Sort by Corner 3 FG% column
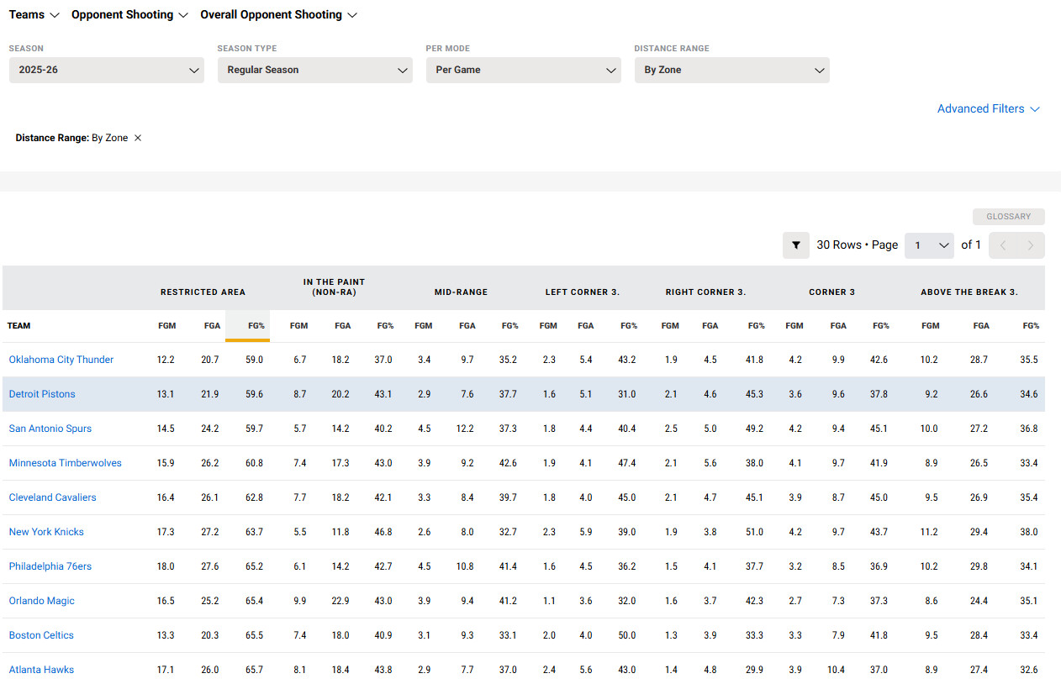 (x=880, y=326)
